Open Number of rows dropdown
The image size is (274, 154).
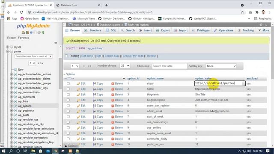tap(125, 65)
